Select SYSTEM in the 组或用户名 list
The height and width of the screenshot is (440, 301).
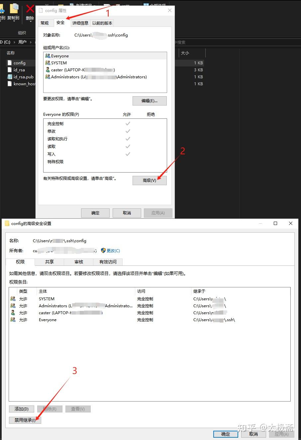point(105,63)
